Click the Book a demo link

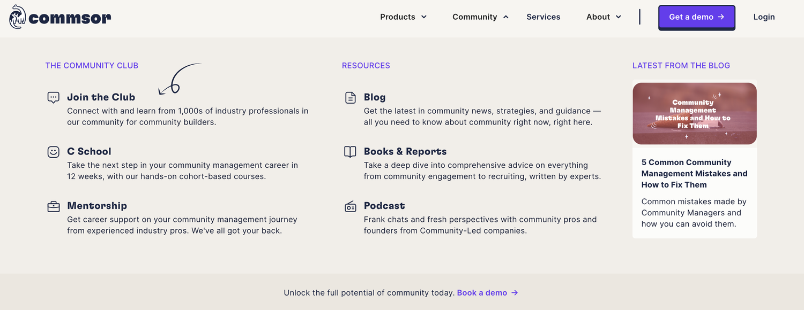click(482, 293)
